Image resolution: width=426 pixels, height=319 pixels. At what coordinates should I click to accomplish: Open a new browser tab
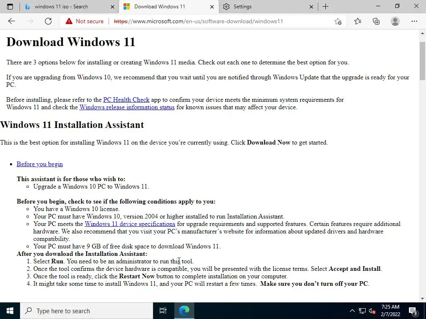click(325, 7)
